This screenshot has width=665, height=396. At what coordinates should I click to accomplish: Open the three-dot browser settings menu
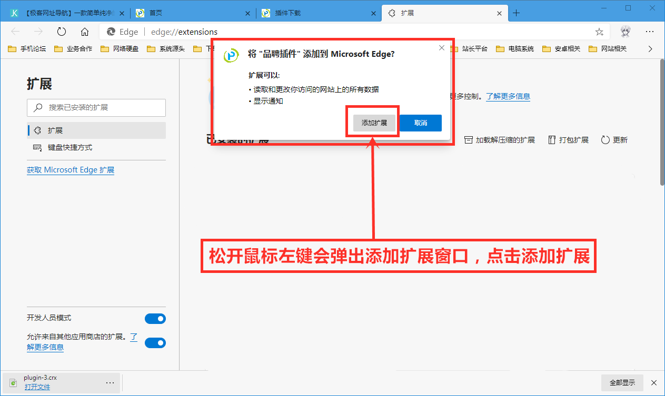[650, 32]
